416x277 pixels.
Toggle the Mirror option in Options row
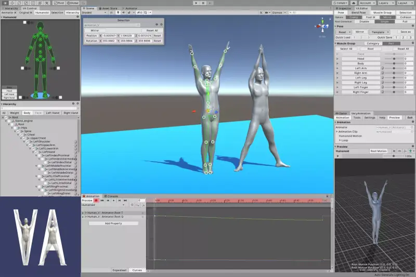tap(387, 17)
